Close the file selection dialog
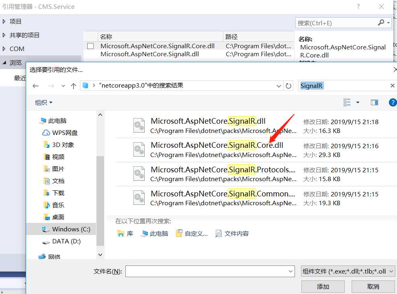 [395, 69]
